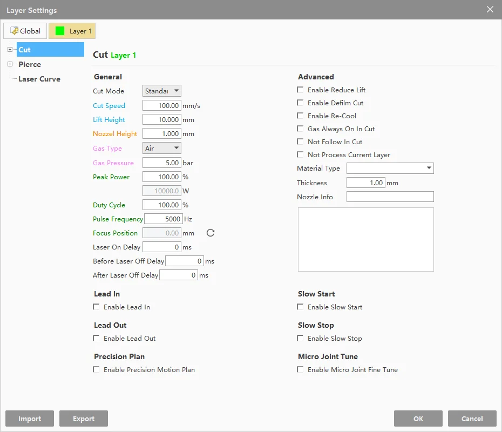Expand the Cut tree node
This screenshot has width=502, height=432.
coord(10,50)
